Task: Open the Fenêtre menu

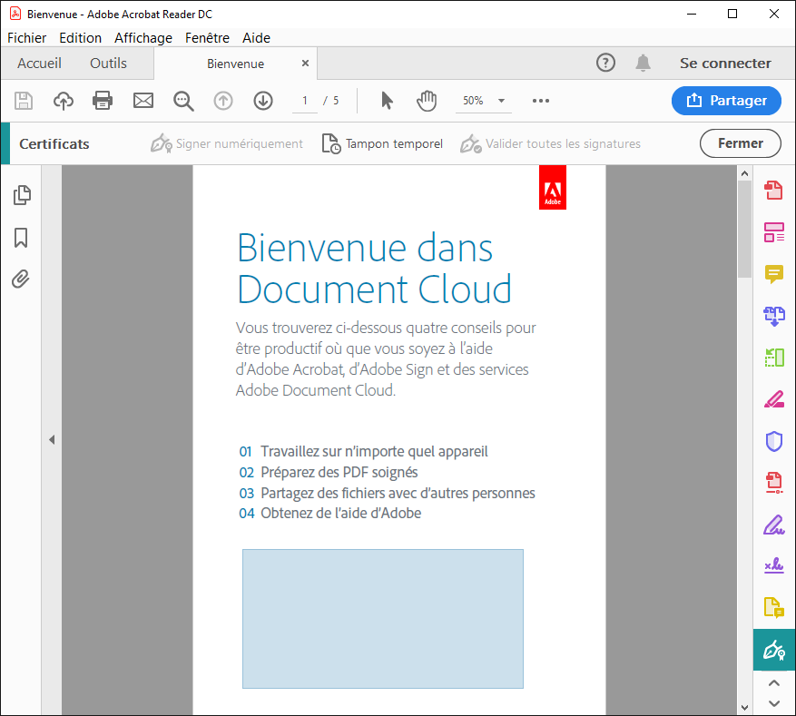Action: tap(207, 38)
